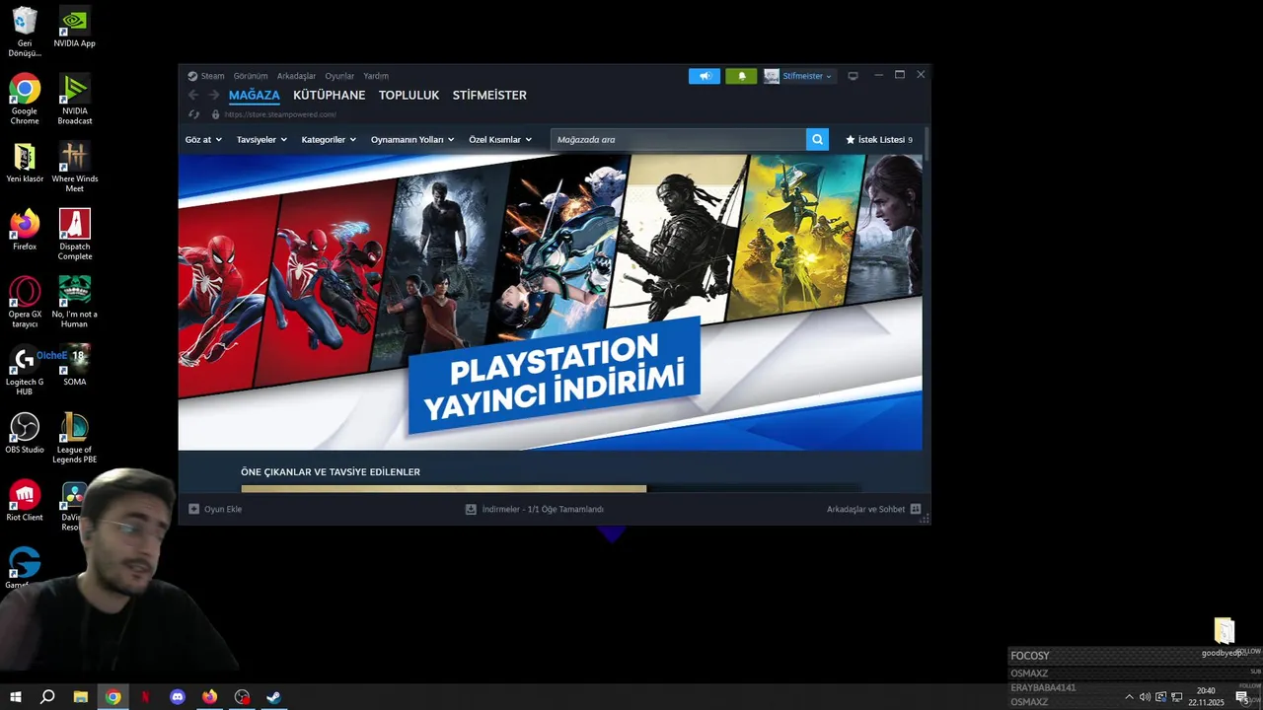Open the Arkadaşlar menu

point(296,76)
